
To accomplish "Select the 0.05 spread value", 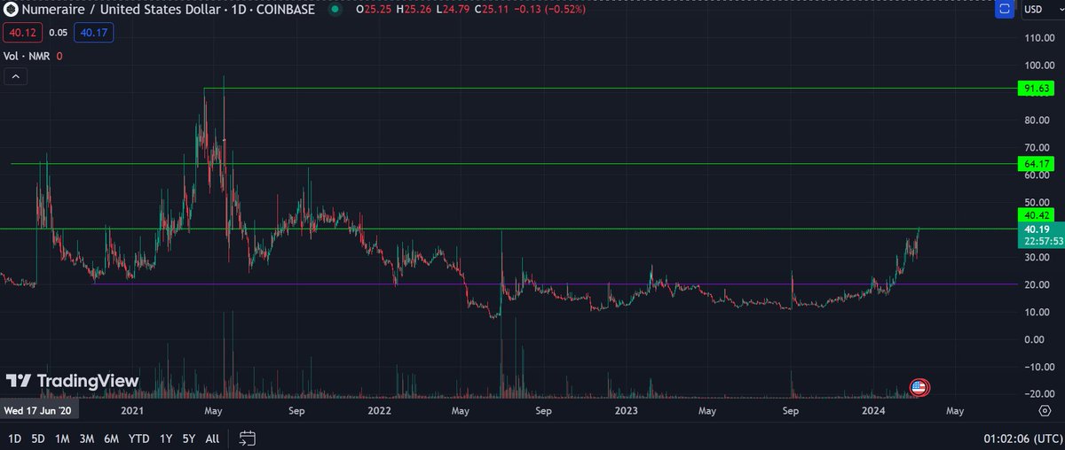I will pyautogui.click(x=58, y=32).
